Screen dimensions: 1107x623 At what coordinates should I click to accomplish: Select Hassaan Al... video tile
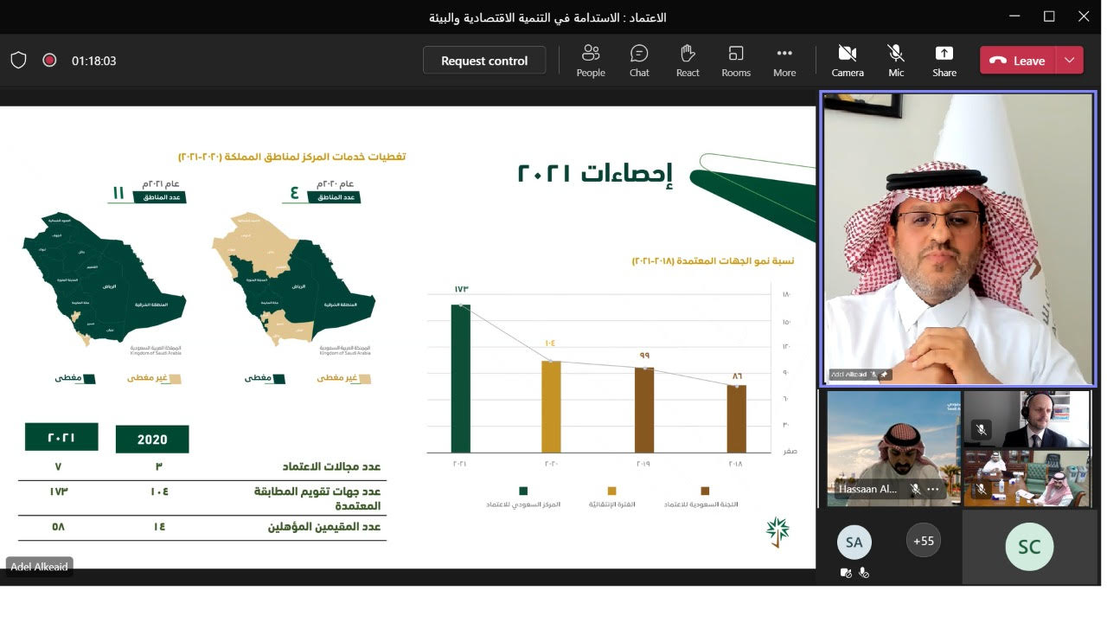pyautogui.click(x=893, y=448)
